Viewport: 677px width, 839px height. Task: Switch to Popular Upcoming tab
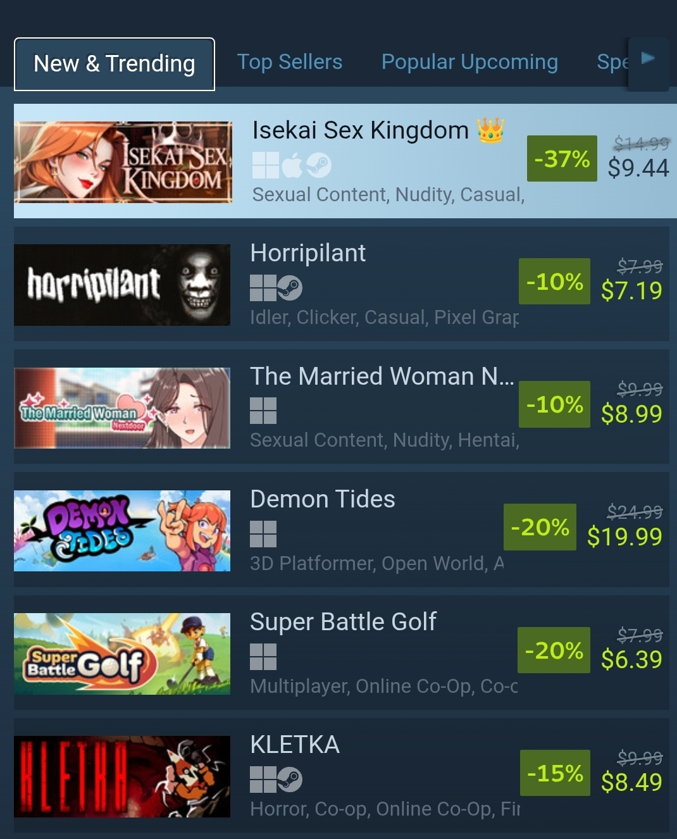coord(469,62)
